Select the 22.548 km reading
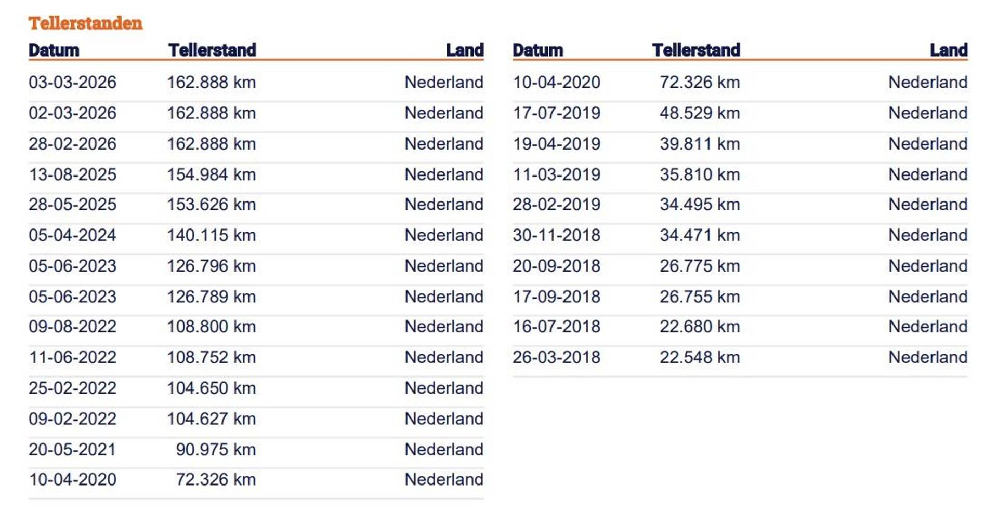The height and width of the screenshot is (512, 998). 700,357
